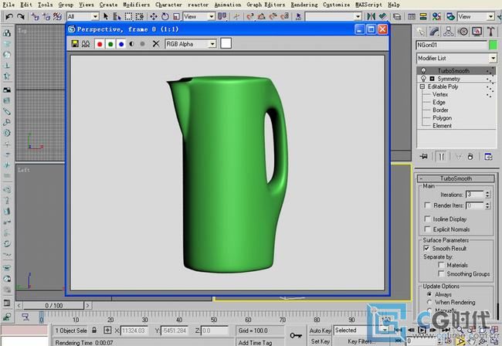Toggle blue channel in render window

121,44
